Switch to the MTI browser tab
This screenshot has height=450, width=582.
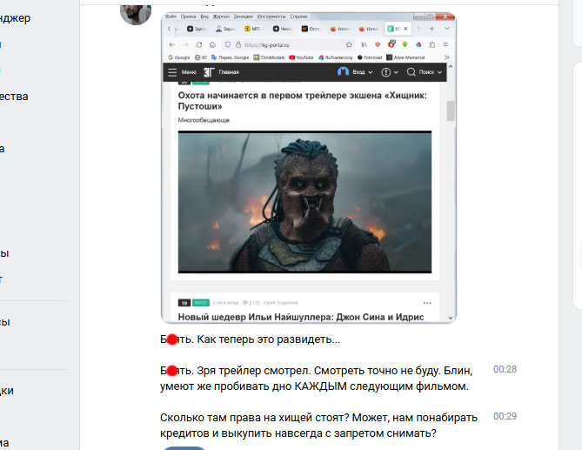click(254, 29)
